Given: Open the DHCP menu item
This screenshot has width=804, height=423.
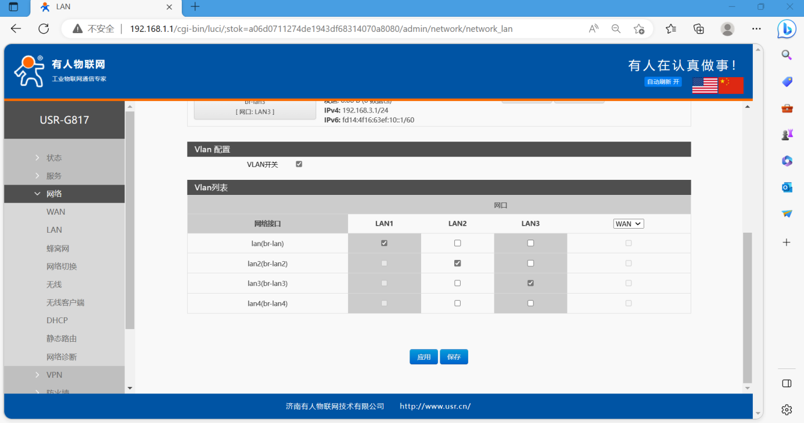Looking at the screenshot, I should [x=57, y=320].
